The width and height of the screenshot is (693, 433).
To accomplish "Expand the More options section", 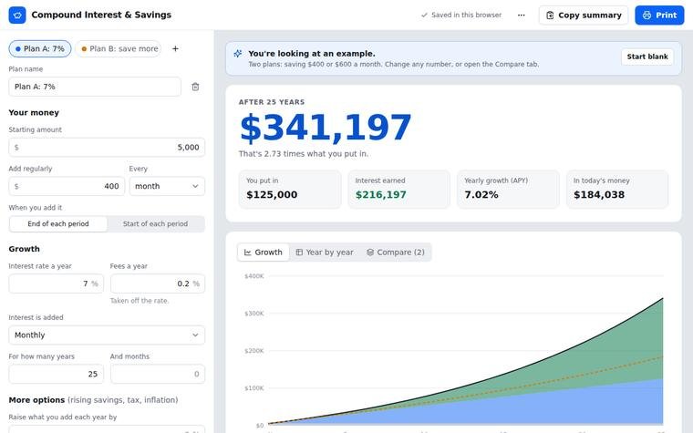I will point(93,400).
